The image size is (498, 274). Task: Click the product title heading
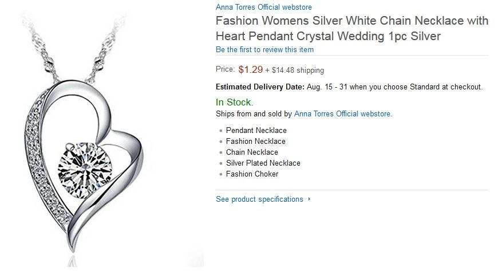(x=351, y=29)
